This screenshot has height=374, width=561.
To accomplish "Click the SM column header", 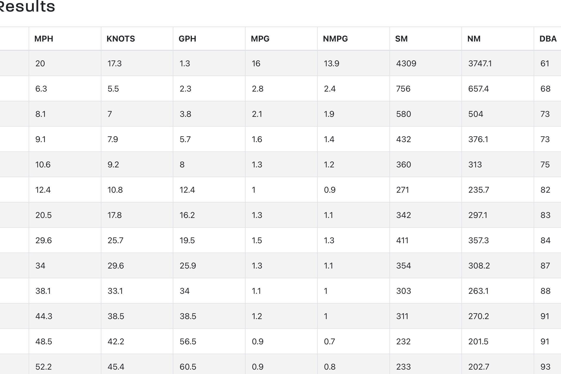I will pyautogui.click(x=401, y=39).
